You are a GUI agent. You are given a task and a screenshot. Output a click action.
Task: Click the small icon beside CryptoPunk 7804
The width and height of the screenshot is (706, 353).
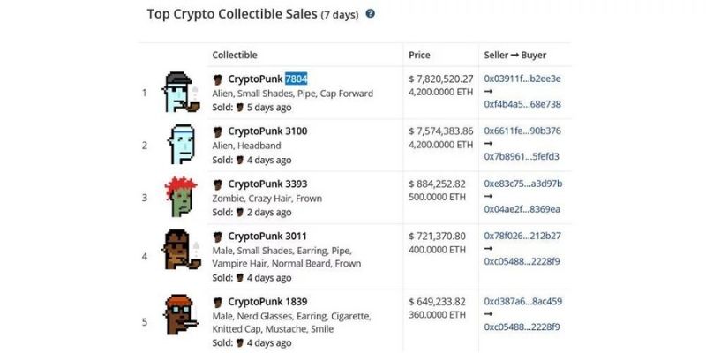pos(218,79)
